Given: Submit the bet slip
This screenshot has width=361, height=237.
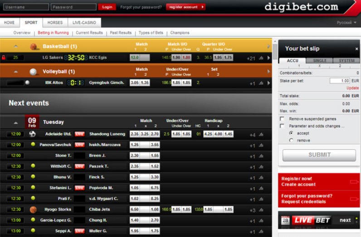Looking at the screenshot, I should tap(319, 155).
